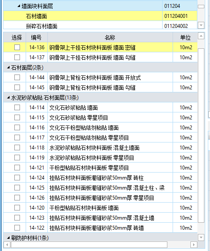Click the quota list's scroll-down arrow
Screen dimensions: 210x251
201,237
